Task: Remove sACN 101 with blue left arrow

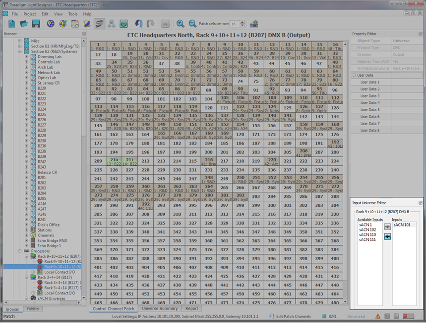Action: click(x=387, y=236)
